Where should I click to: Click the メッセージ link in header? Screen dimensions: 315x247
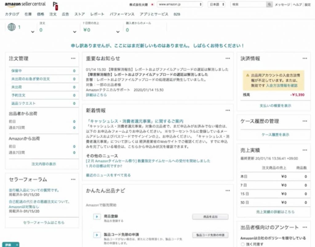pyautogui.click(x=282, y=4)
